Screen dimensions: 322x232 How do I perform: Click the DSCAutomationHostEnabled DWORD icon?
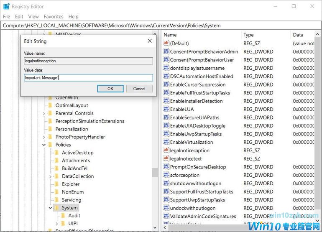pyautogui.click(x=166, y=76)
